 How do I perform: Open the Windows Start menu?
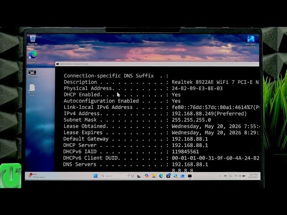(96, 176)
